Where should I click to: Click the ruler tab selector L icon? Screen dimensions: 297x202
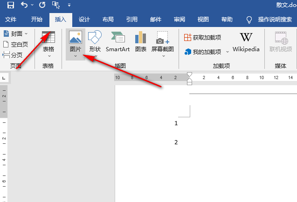[x=4, y=78]
